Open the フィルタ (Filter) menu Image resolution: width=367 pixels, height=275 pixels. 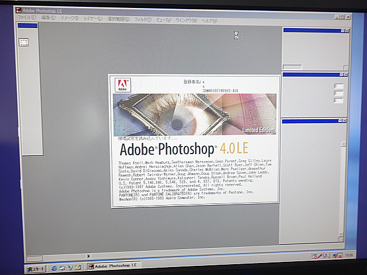click(142, 19)
